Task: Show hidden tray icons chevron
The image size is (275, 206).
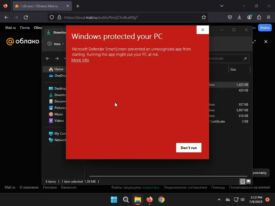Action: 219,200
